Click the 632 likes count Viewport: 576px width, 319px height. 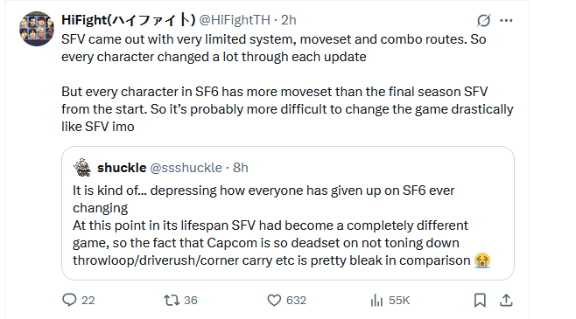296,301
